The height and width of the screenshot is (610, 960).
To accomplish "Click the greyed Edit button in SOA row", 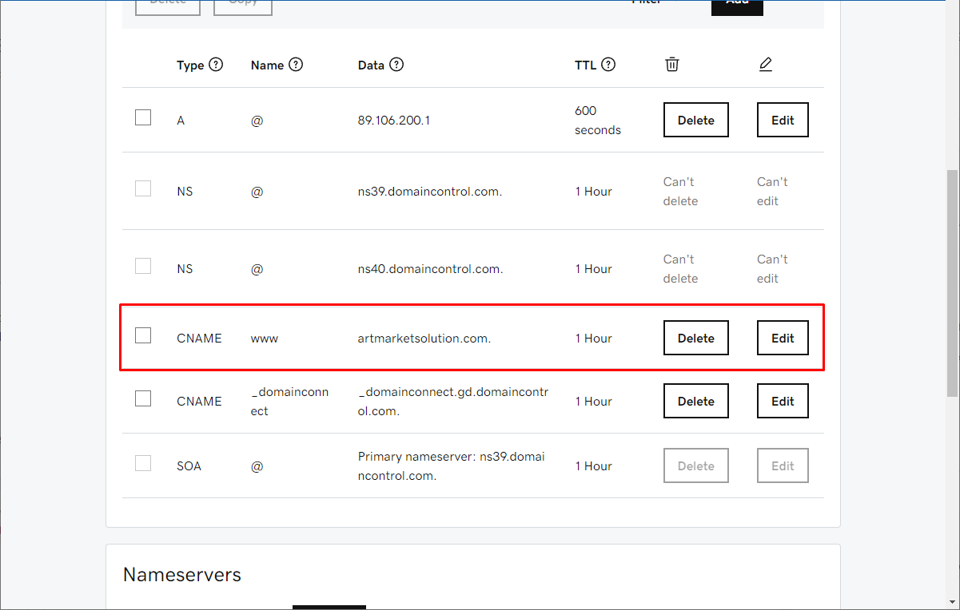I will (x=783, y=465).
